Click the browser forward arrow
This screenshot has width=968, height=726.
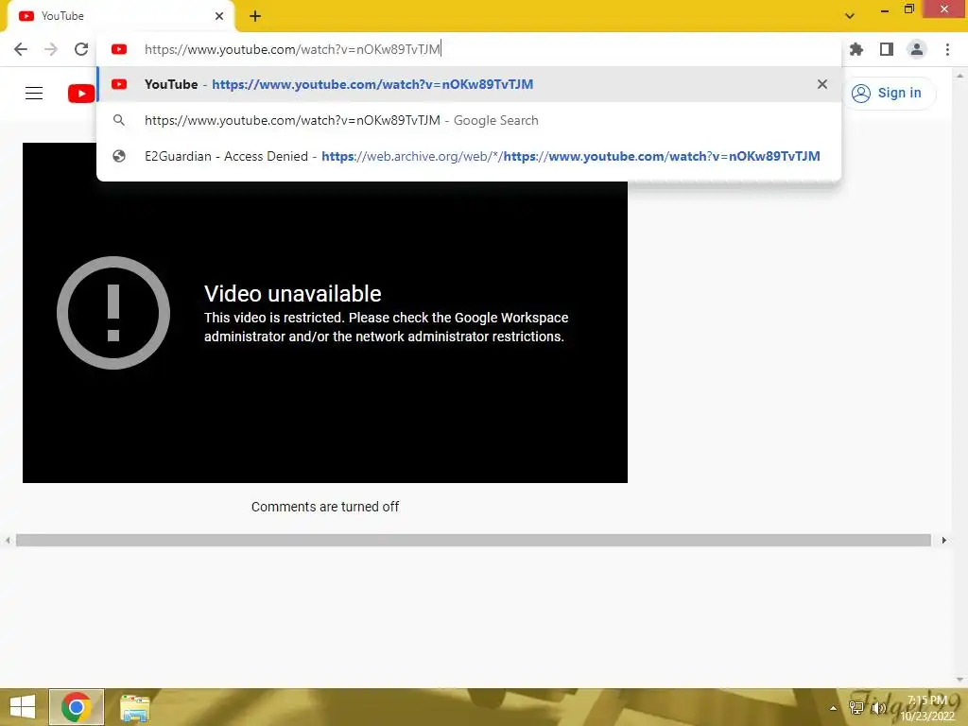51,49
